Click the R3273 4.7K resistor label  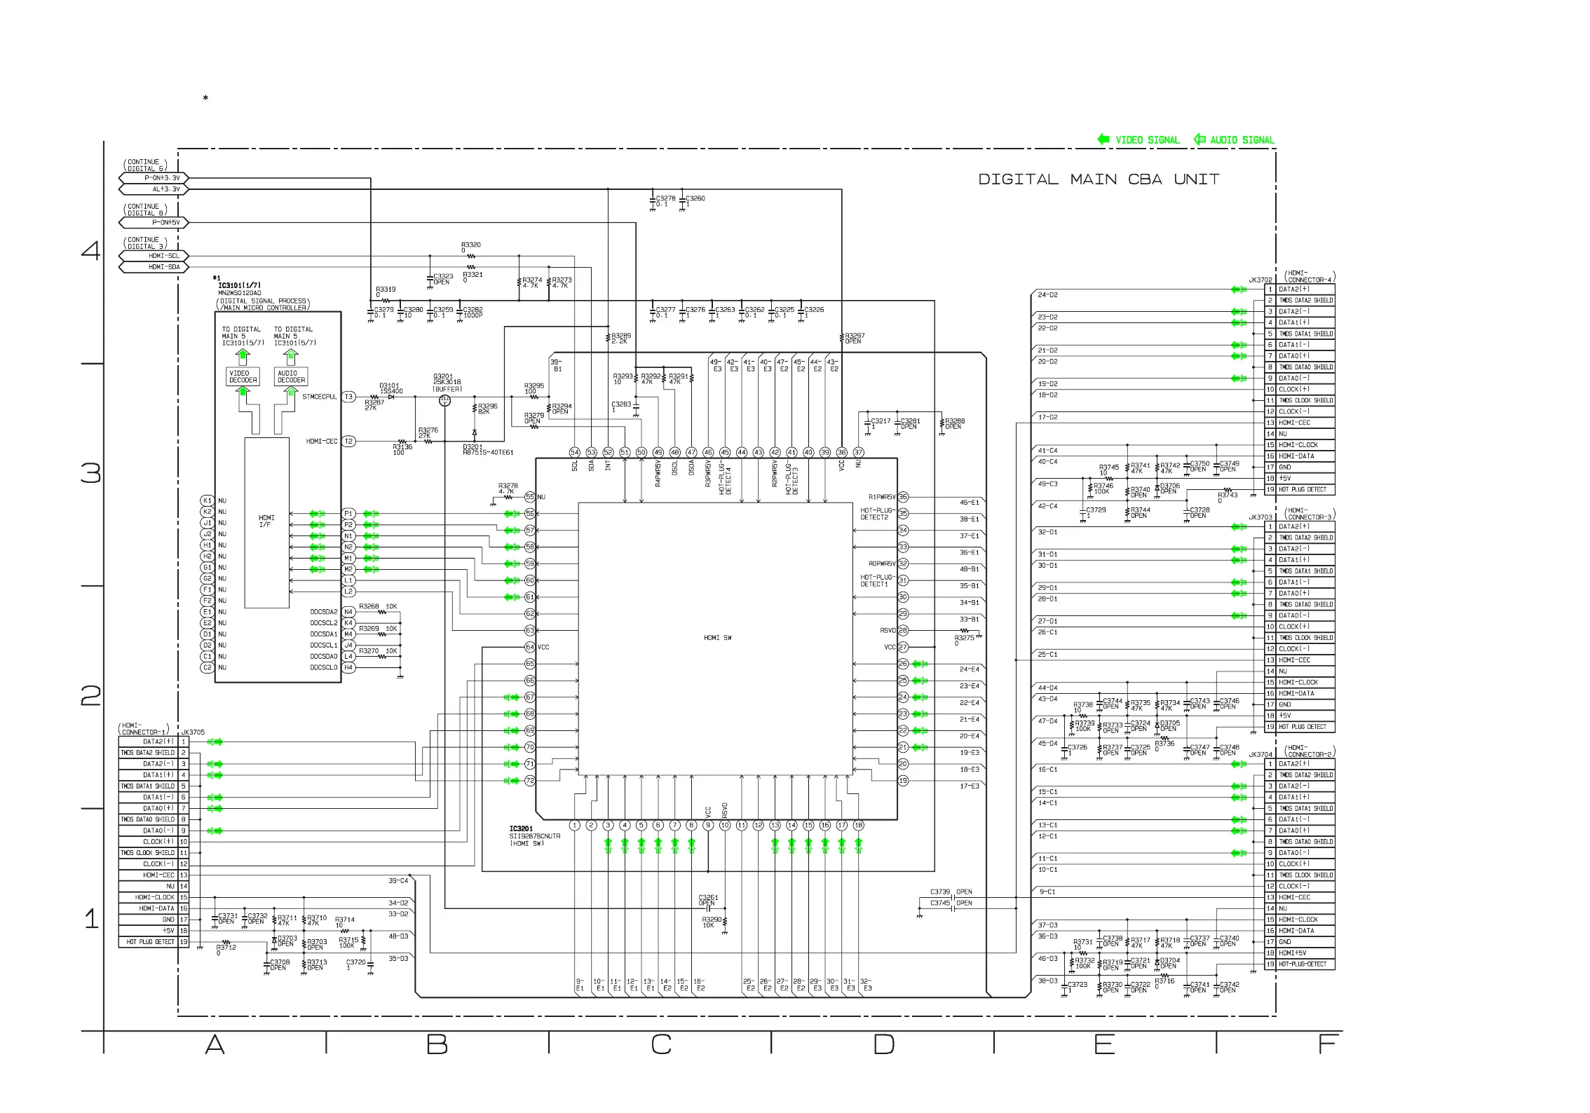[562, 282]
